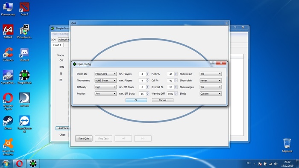The width and height of the screenshot is (299, 168).
Task: Open the Opera browser desktop shortcut
Action: [x=8, y=101]
